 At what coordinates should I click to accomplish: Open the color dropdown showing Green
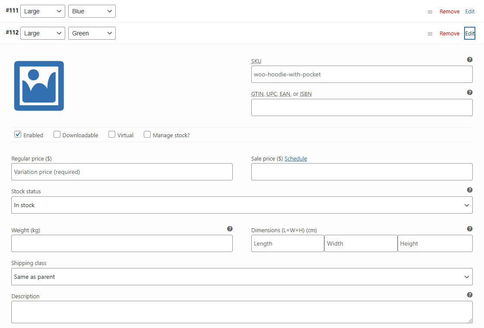pyautogui.click(x=92, y=33)
